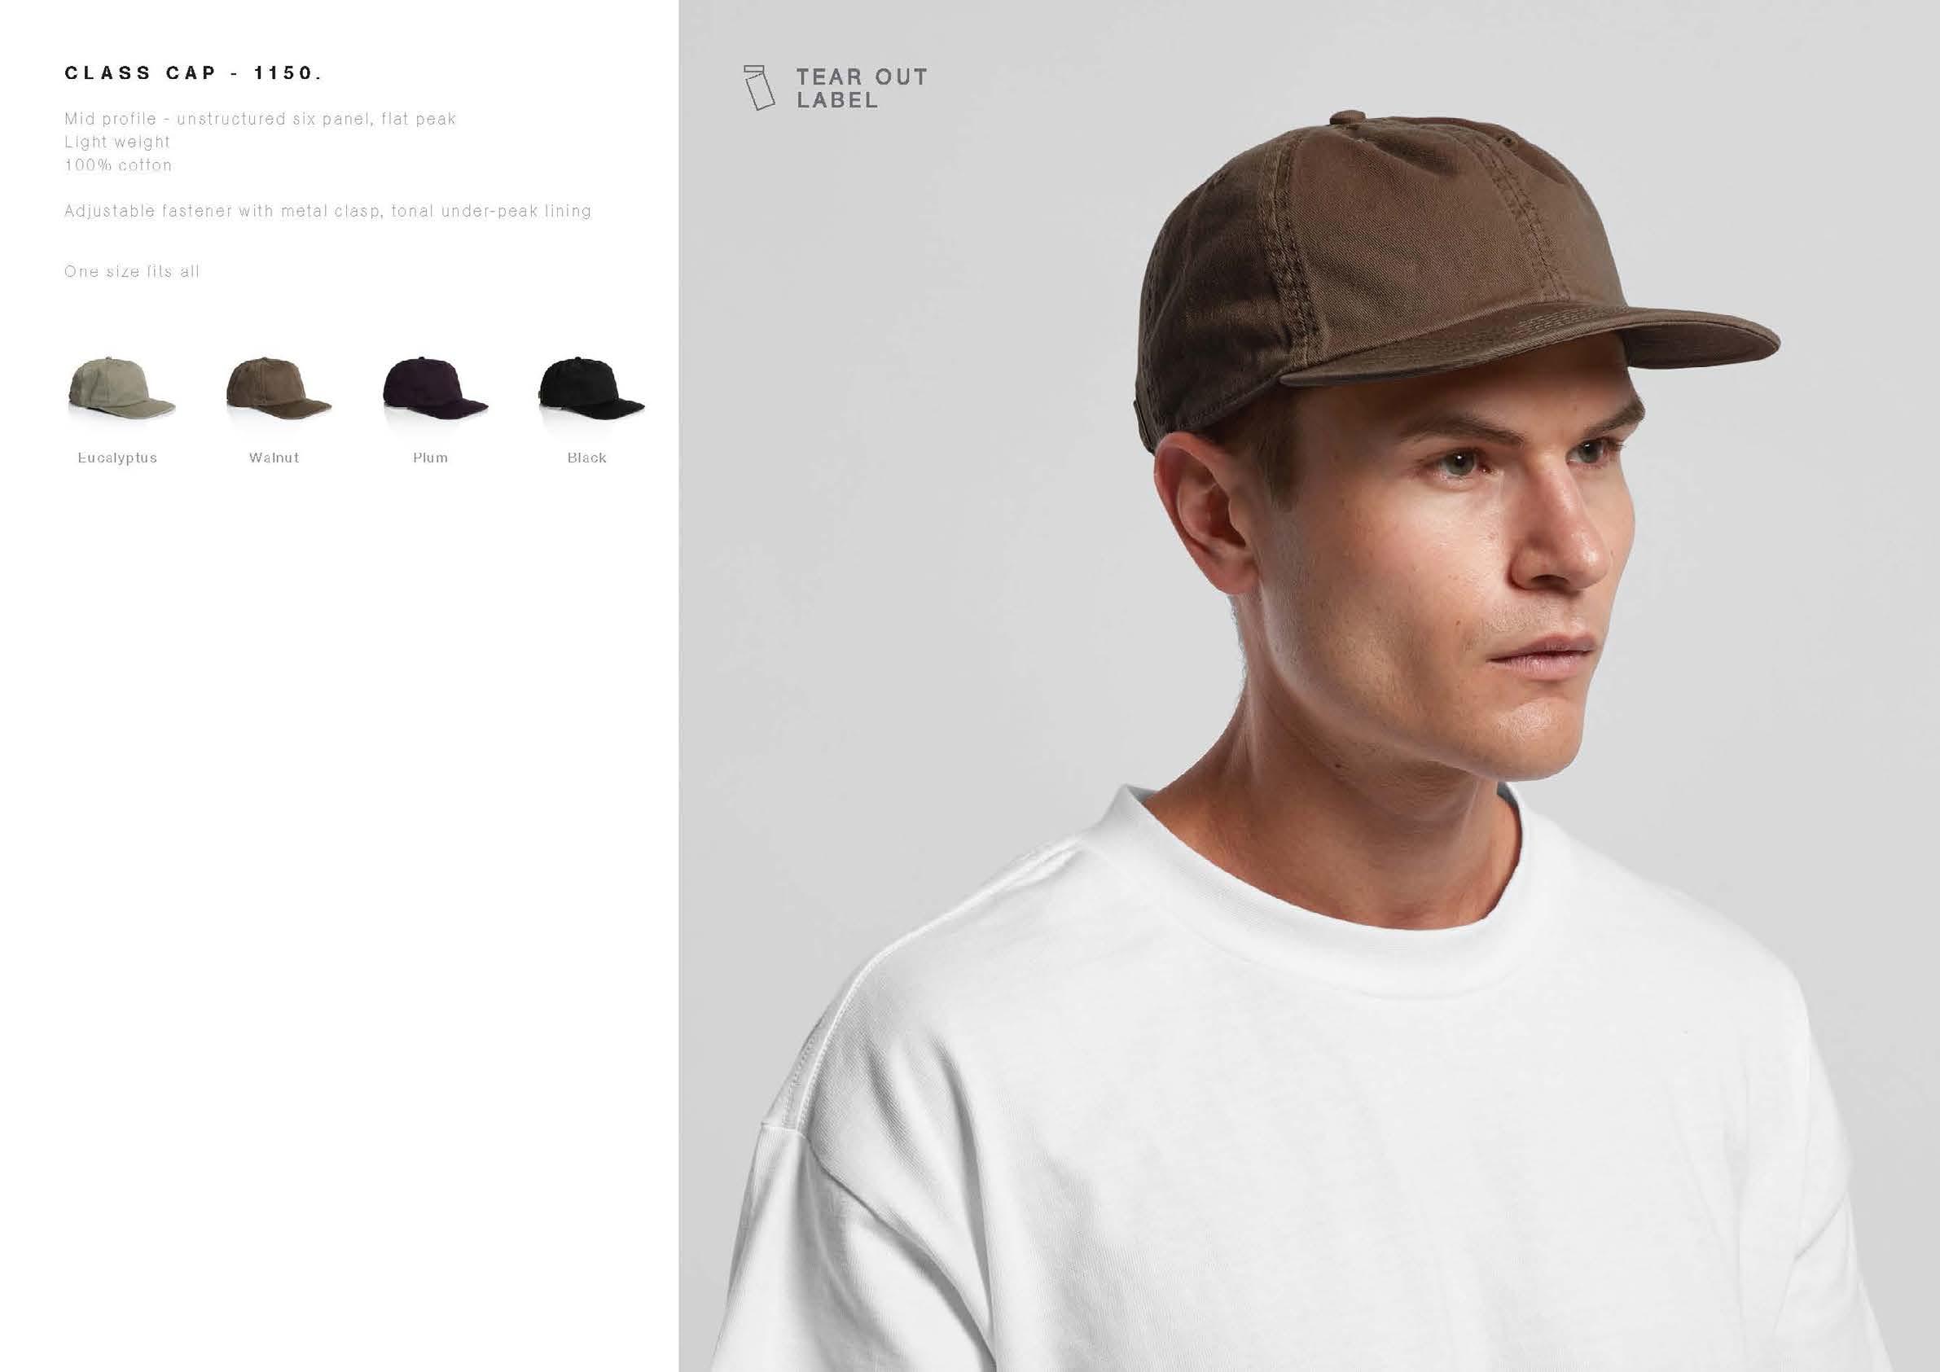Click the Eucalyptus color label
The width and height of the screenshot is (1940, 1372).
point(117,458)
